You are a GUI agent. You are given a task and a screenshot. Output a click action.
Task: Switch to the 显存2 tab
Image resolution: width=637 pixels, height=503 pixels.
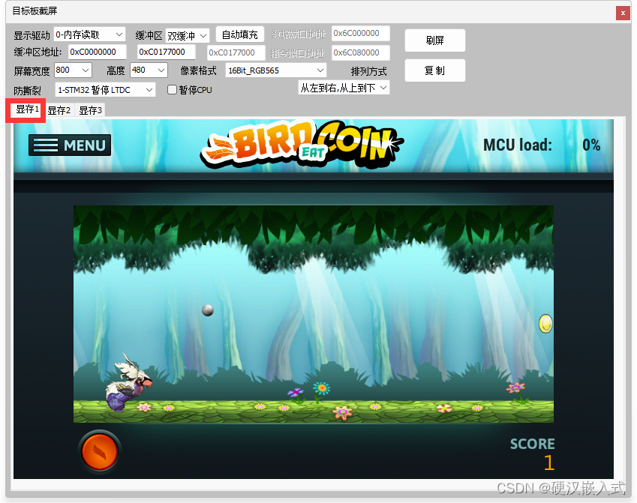click(59, 110)
